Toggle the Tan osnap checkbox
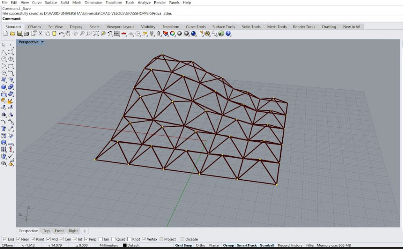 (x=101, y=239)
